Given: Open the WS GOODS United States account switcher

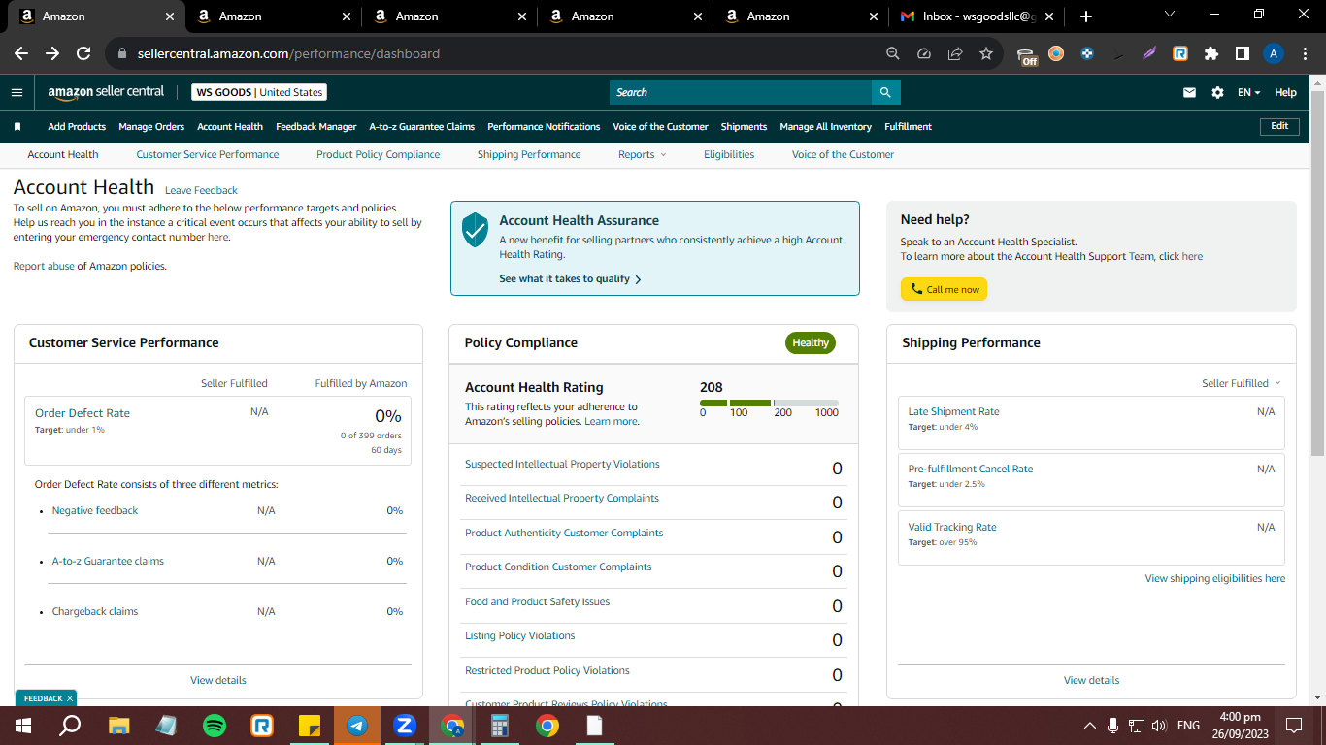Looking at the screenshot, I should coord(259,92).
